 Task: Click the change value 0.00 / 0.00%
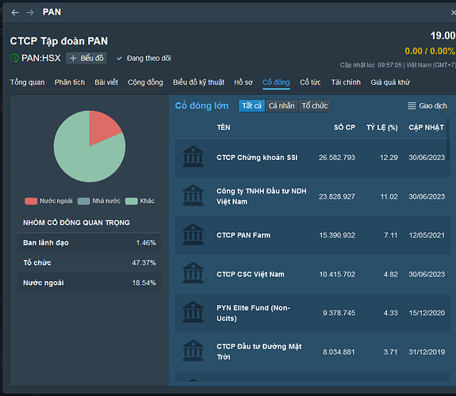[x=430, y=51]
